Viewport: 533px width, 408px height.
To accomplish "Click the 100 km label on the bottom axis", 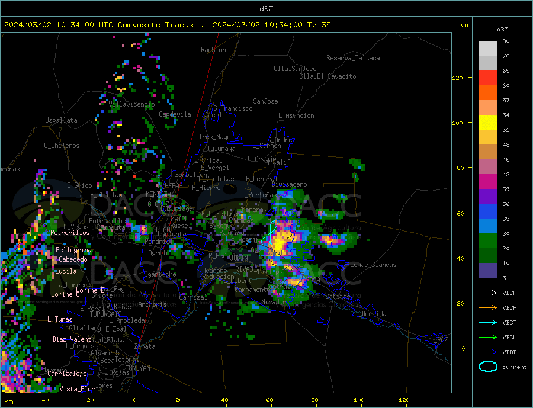I will click(359, 400).
